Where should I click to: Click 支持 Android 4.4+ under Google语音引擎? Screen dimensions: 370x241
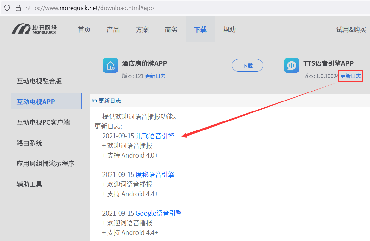(x=130, y=233)
